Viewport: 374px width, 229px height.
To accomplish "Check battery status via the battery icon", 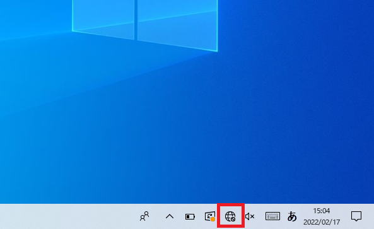I will [190, 216].
